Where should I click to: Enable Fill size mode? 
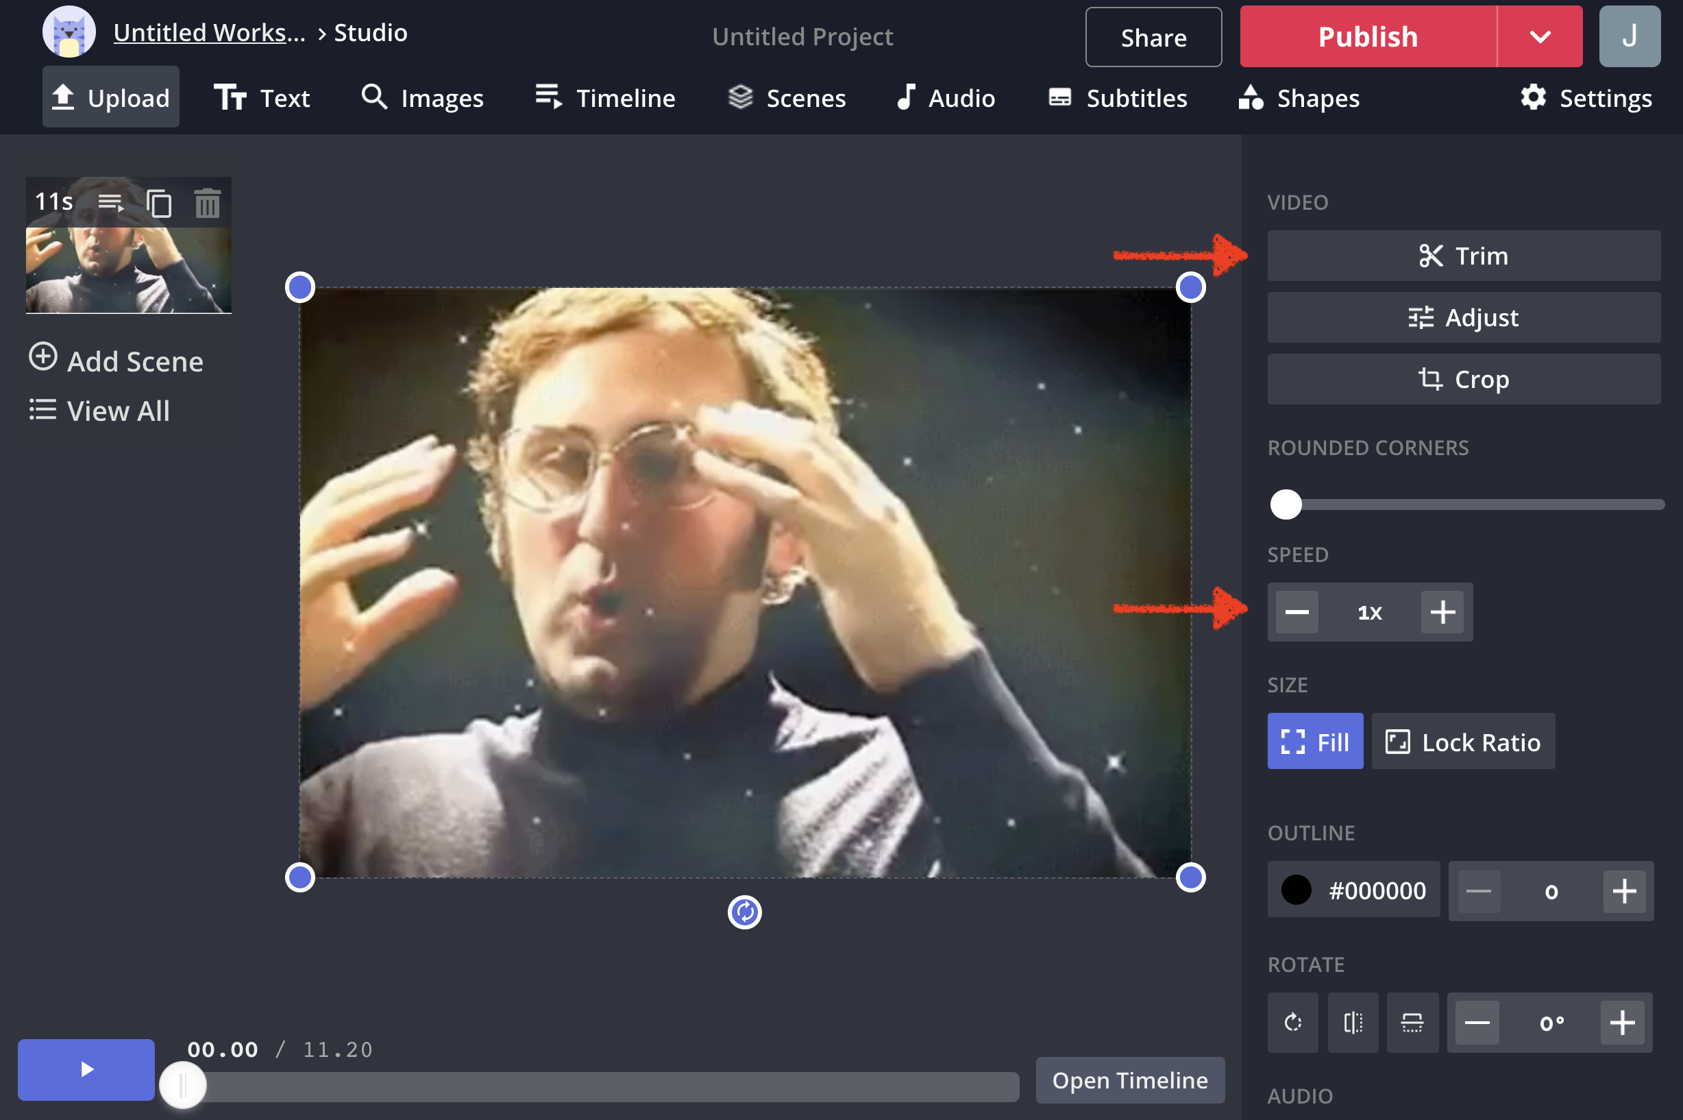coord(1314,742)
